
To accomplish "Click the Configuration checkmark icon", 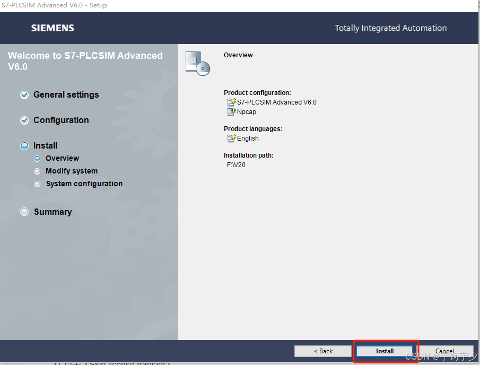I will (24, 120).
